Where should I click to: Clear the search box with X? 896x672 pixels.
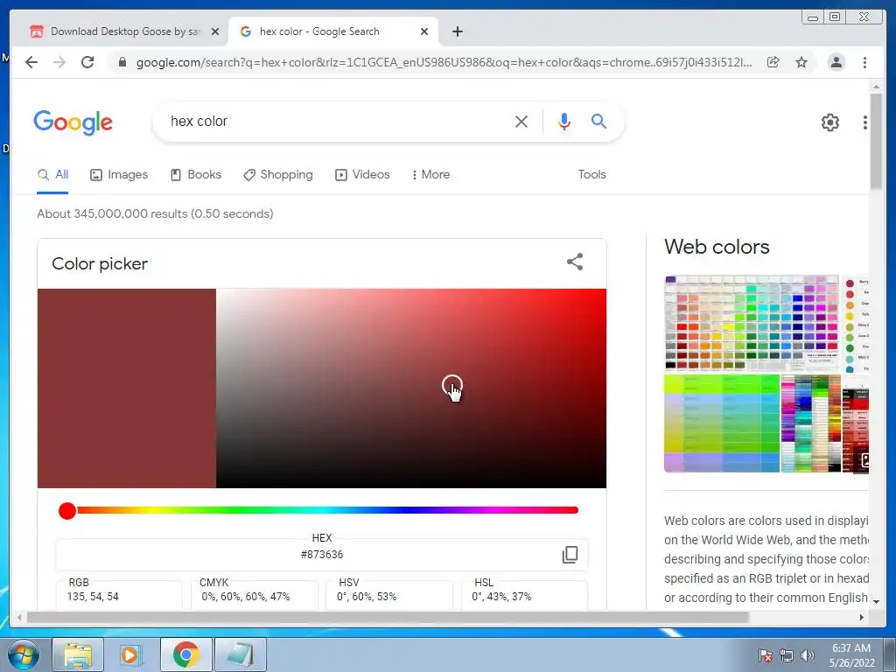coord(521,122)
